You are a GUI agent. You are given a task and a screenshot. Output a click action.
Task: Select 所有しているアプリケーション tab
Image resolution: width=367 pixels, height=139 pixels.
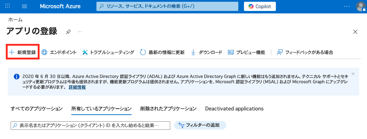pyautogui.click(x=101, y=109)
